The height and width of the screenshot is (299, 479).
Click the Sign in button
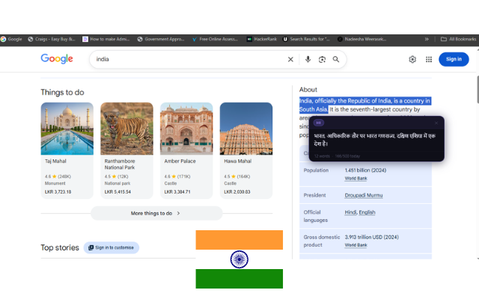click(454, 59)
